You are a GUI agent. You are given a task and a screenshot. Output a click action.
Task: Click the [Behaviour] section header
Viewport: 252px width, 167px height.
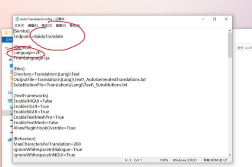tap(25, 139)
